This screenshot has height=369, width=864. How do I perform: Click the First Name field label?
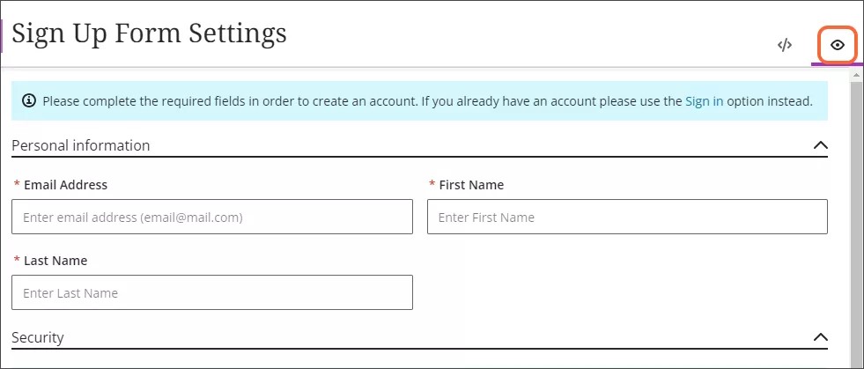click(x=471, y=185)
